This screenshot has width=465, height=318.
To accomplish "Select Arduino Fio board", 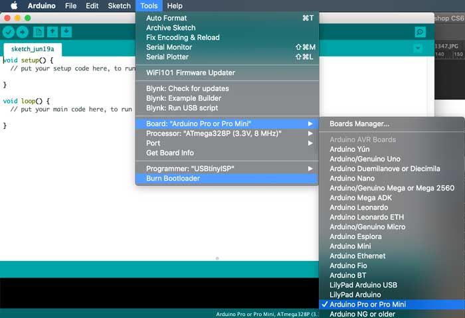I will (392, 266).
